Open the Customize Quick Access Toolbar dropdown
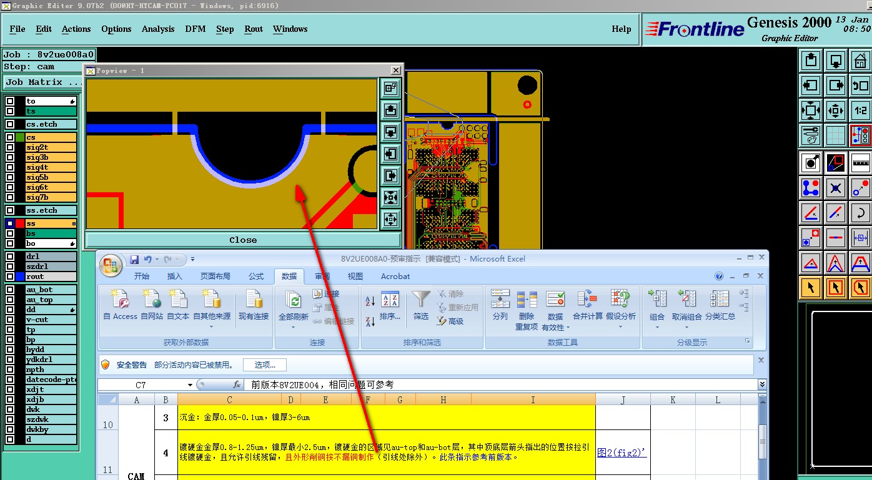Image resolution: width=872 pixels, height=480 pixels. click(x=193, y=259)
